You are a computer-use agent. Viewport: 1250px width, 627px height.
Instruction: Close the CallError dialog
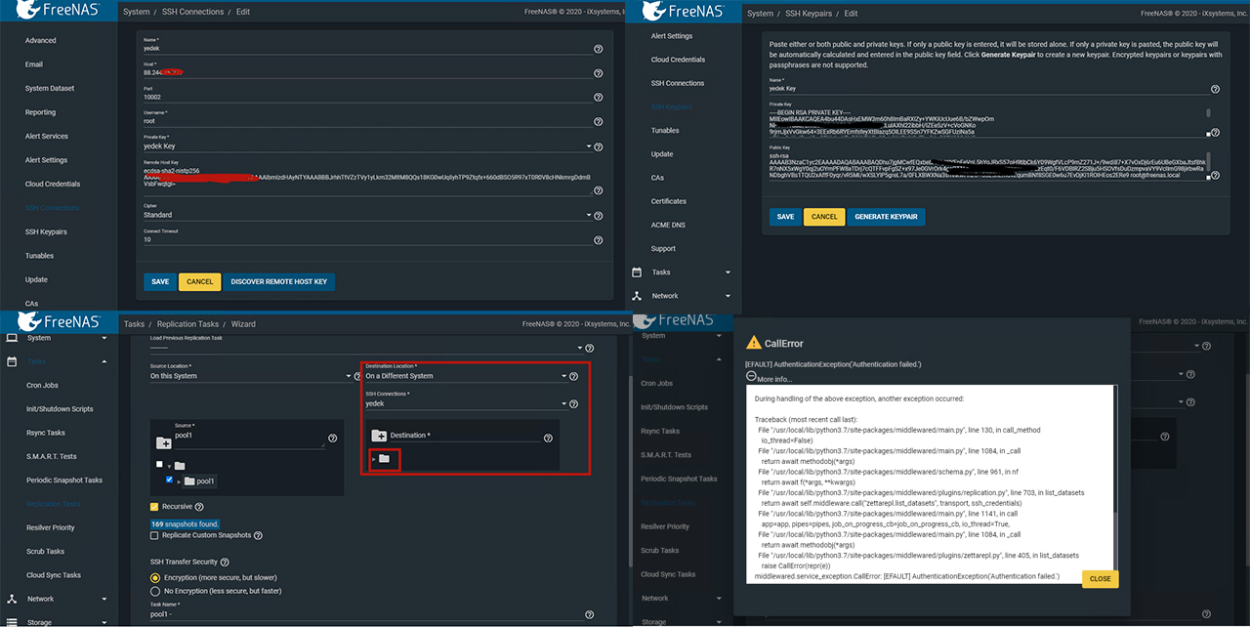click(x=1100, y=579)
